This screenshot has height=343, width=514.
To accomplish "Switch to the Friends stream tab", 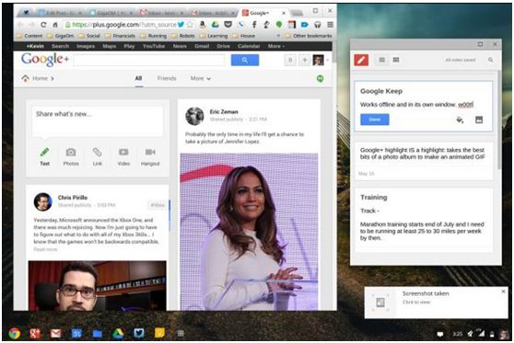I will point(167,78).
